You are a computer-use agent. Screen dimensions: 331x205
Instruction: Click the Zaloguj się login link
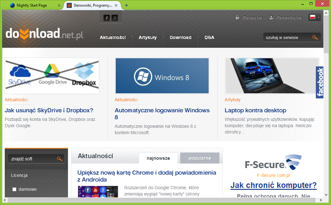[x=253, y=17]
